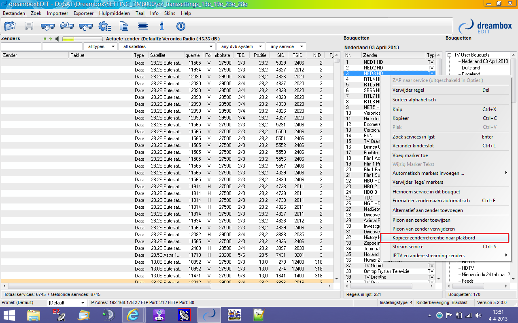
Task: Open File Explorer from the taskbar
Action: (x=34, y=315)
